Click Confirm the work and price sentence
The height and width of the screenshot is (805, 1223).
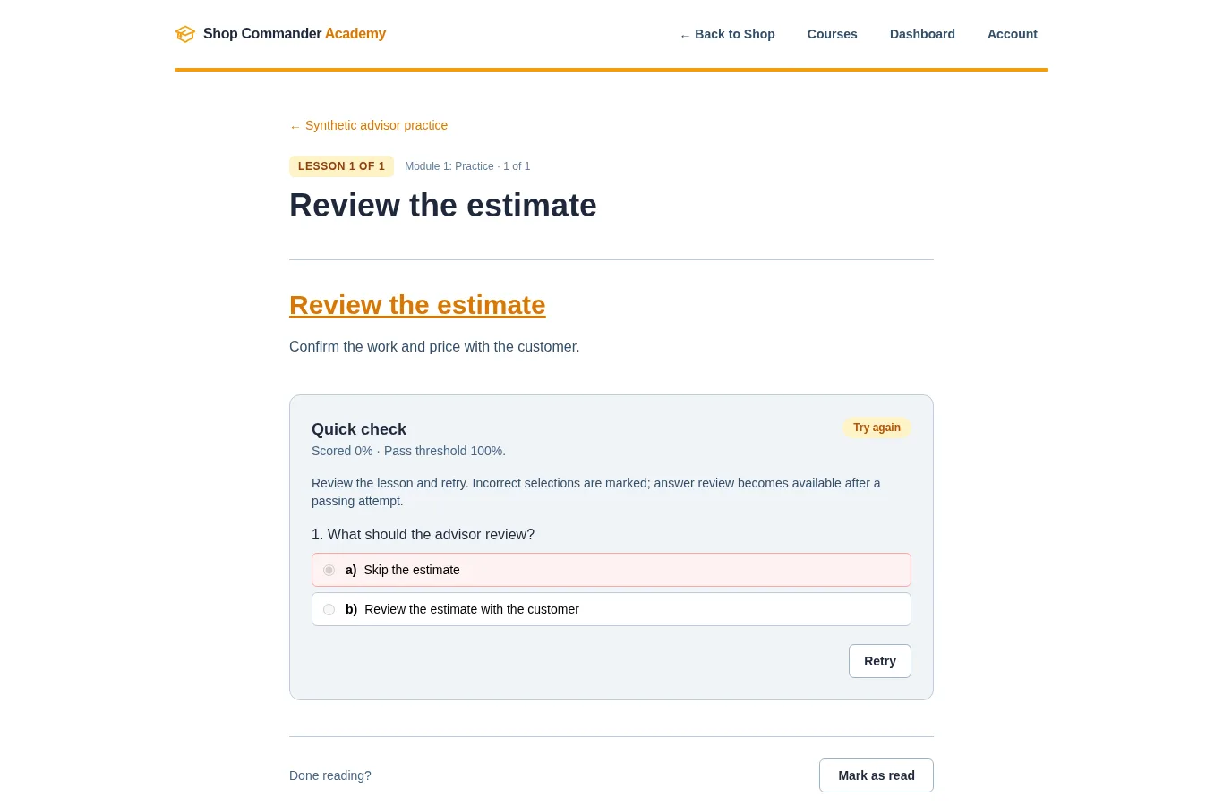click(x=434, y=346)
